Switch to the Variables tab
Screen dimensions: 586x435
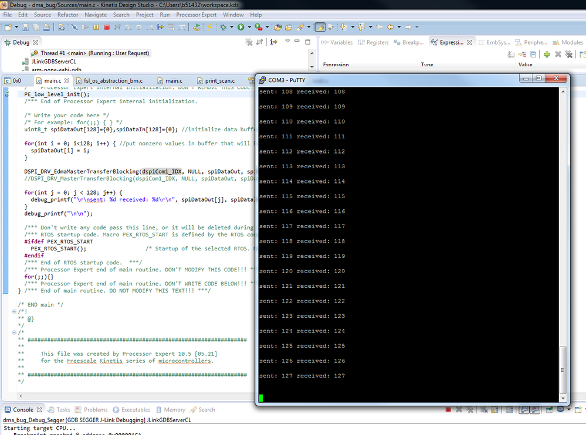pos(337,43)
